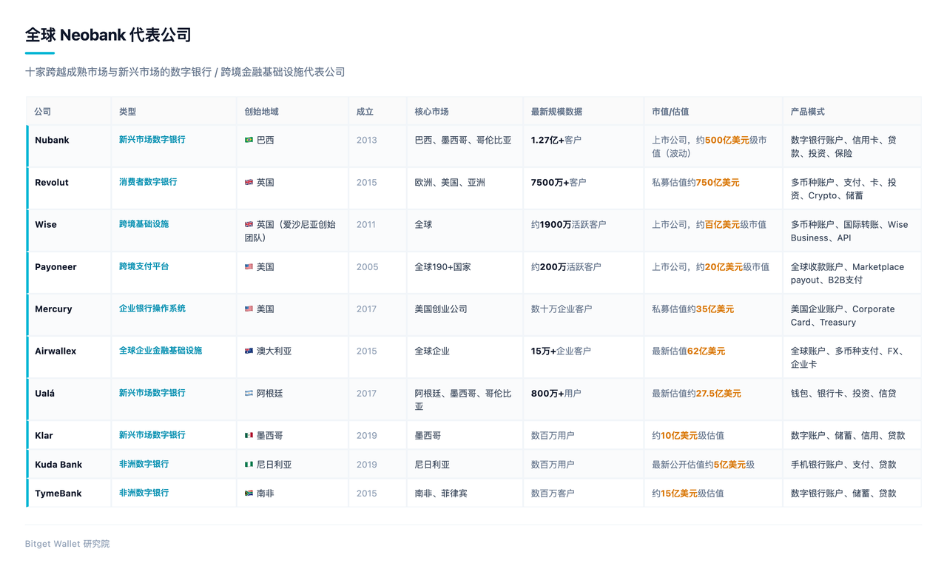Click the UK flag icon in Revolut row
This screenshot has height=569, width=947.
(x=249, y=182)
